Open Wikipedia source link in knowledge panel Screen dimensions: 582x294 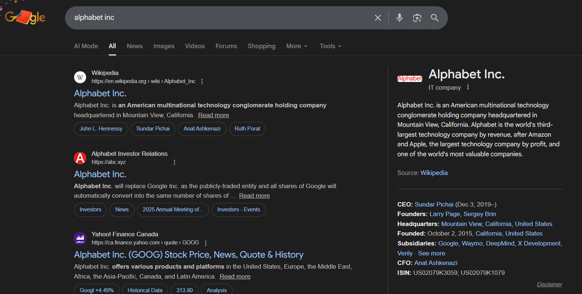click(x=434, y=173)
